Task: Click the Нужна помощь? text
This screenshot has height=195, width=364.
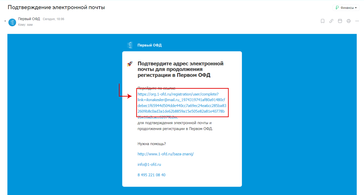Action: tap(152, 144)
